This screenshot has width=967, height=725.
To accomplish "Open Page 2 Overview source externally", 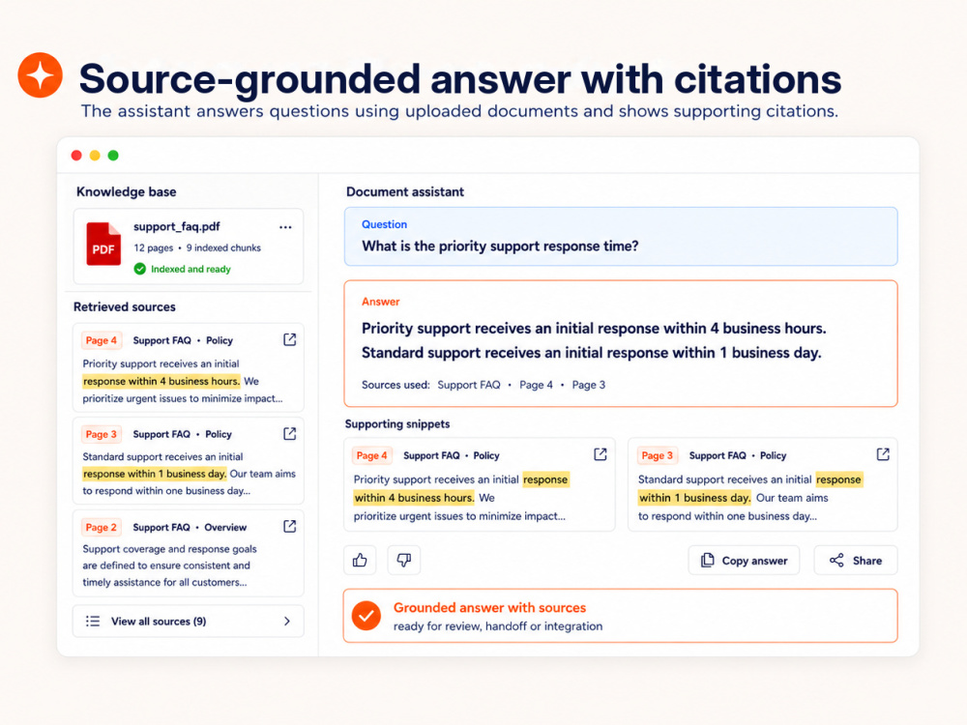I will tap(290, 527).
